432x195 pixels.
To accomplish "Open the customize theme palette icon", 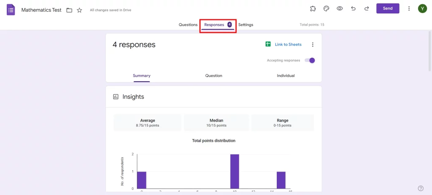I will (326, 8).
